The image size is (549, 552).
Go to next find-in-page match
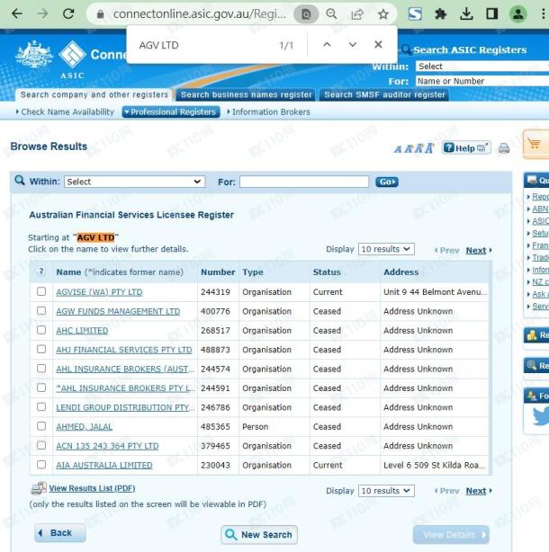point(353,45)
